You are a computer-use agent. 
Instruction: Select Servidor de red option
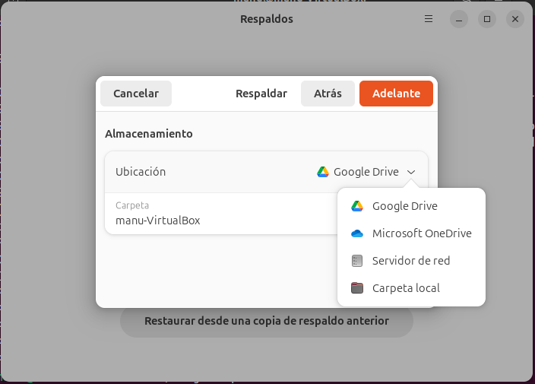pos(410,261)
